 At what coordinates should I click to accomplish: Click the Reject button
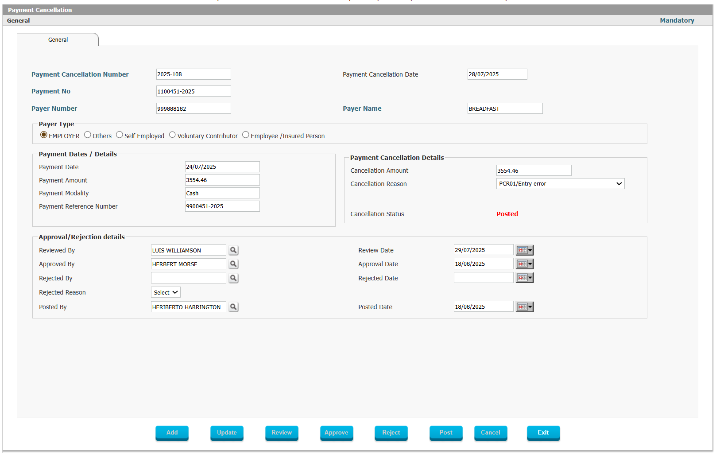click(391, 433)
